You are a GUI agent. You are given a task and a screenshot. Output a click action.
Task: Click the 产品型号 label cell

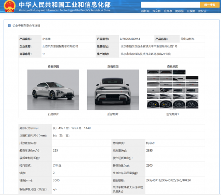click(x=107, y=39)
